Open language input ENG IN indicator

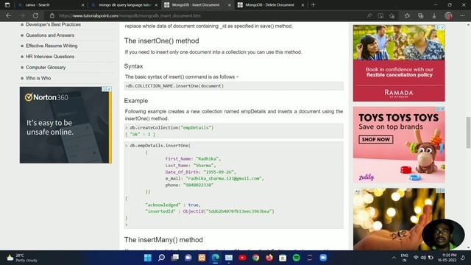(x=404, y=258)
